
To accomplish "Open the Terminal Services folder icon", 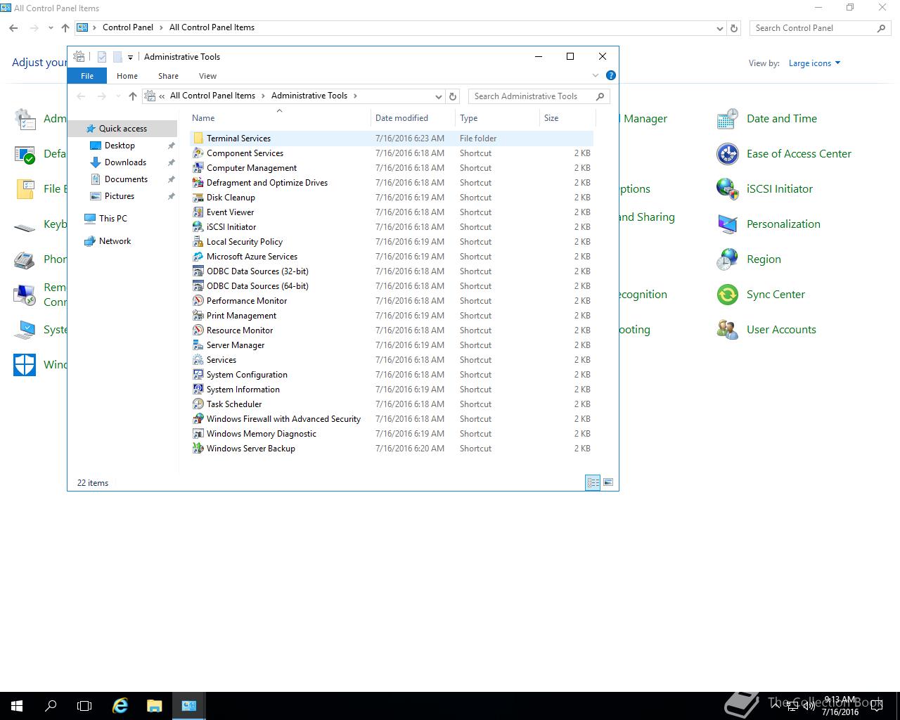I will (x=198, y=139).
